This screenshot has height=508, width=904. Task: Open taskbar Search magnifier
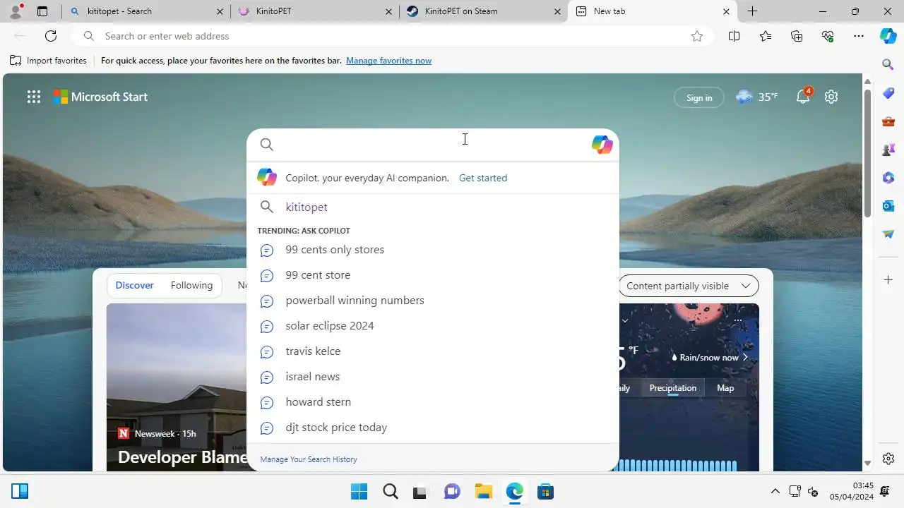(x=390, y=491)
